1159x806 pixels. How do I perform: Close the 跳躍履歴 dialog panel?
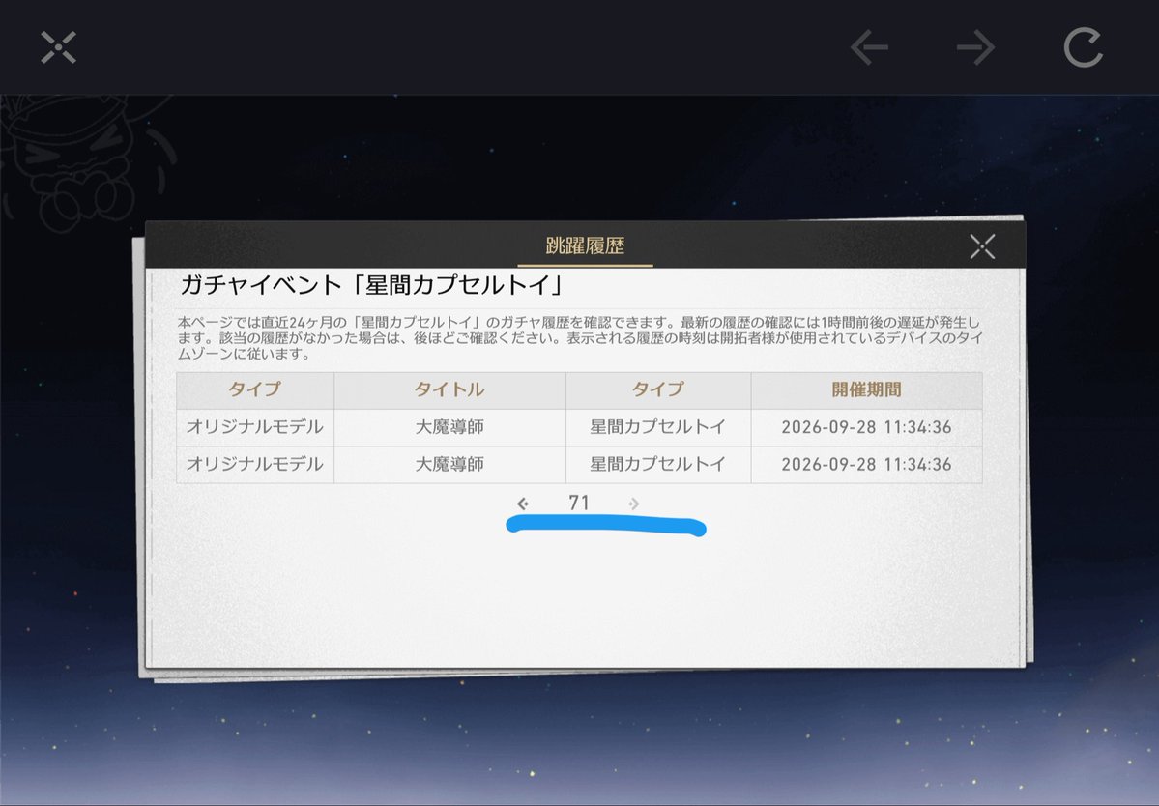[x=982, y=246]
